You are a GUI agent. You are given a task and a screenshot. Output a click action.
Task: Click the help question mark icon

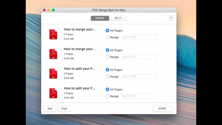click(x=171, y=18)
